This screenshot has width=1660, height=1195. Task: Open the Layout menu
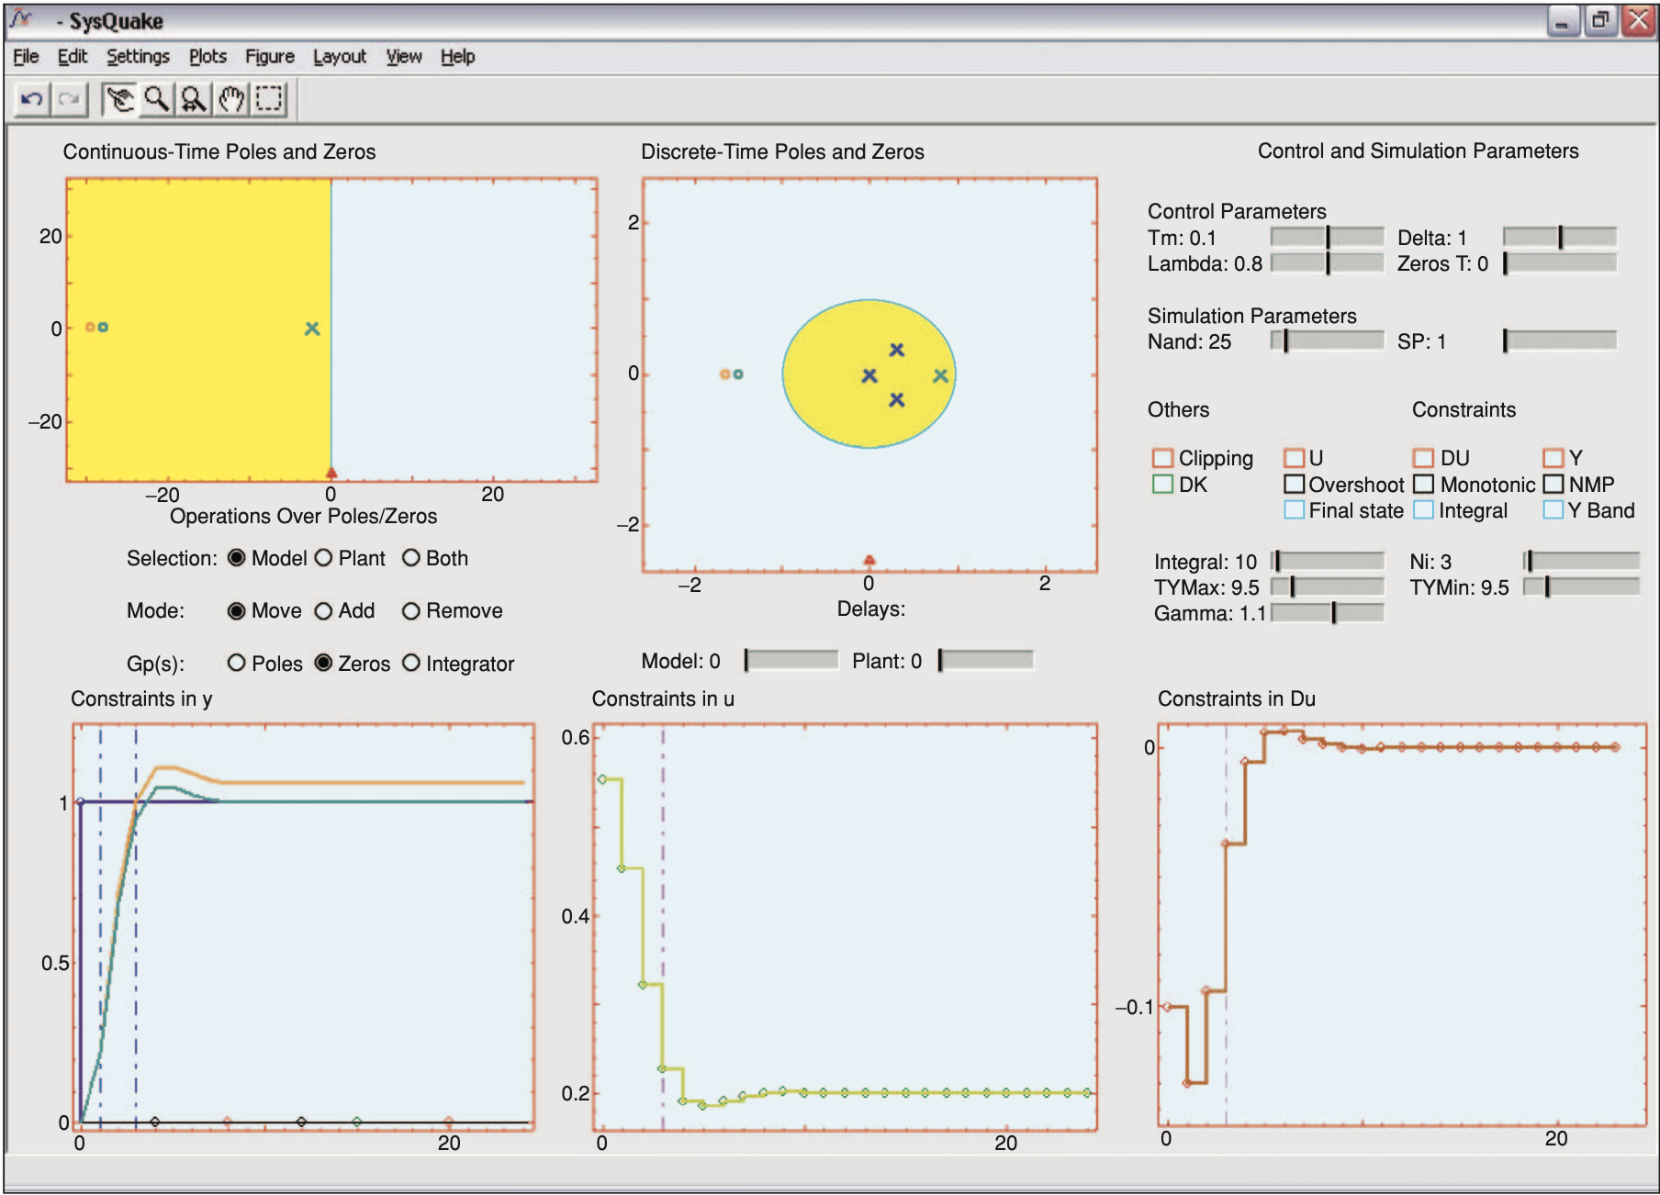pos(339,57)
